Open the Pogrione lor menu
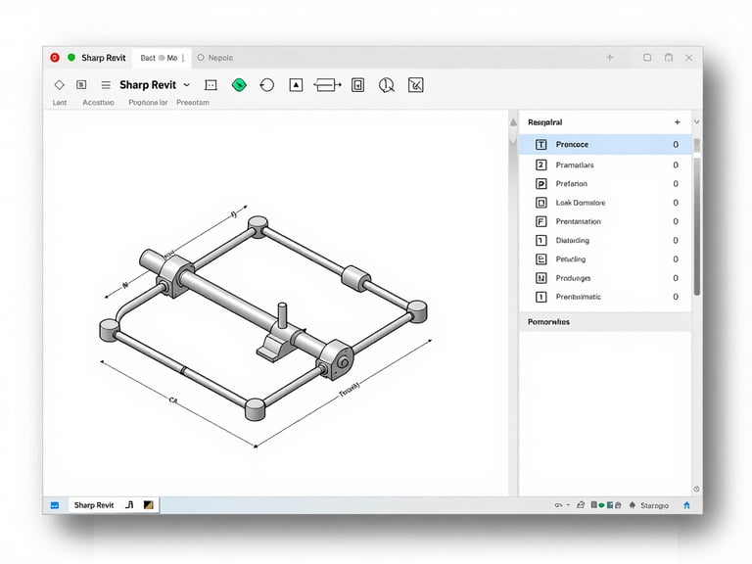The height and width of the screenshot is (564, 752). (148, 103)
